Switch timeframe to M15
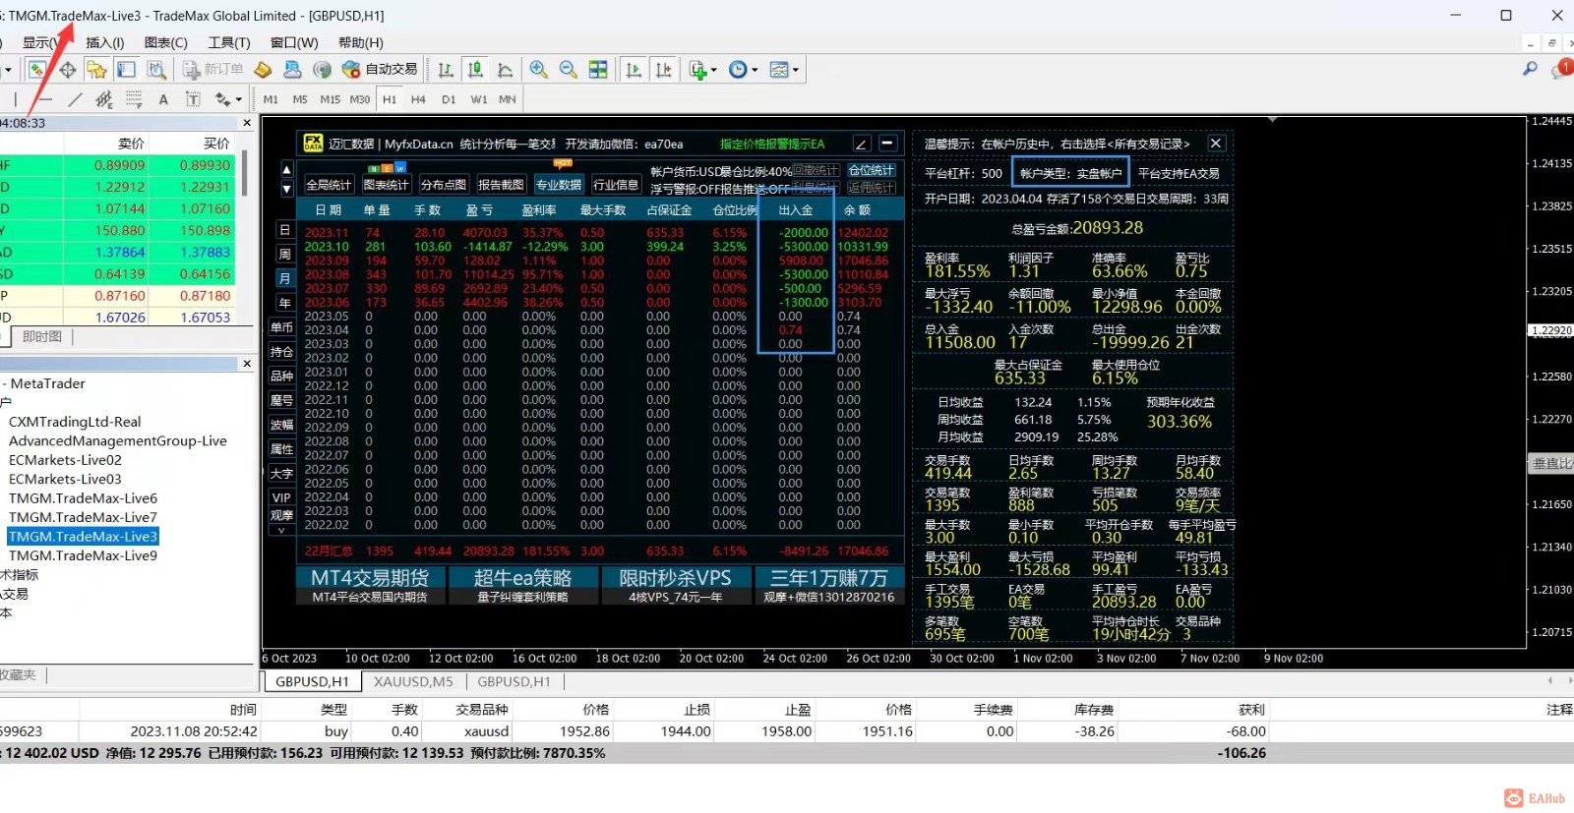This screenshot has height=813, width=1574. pyautogui.click(x=330, y=99)
